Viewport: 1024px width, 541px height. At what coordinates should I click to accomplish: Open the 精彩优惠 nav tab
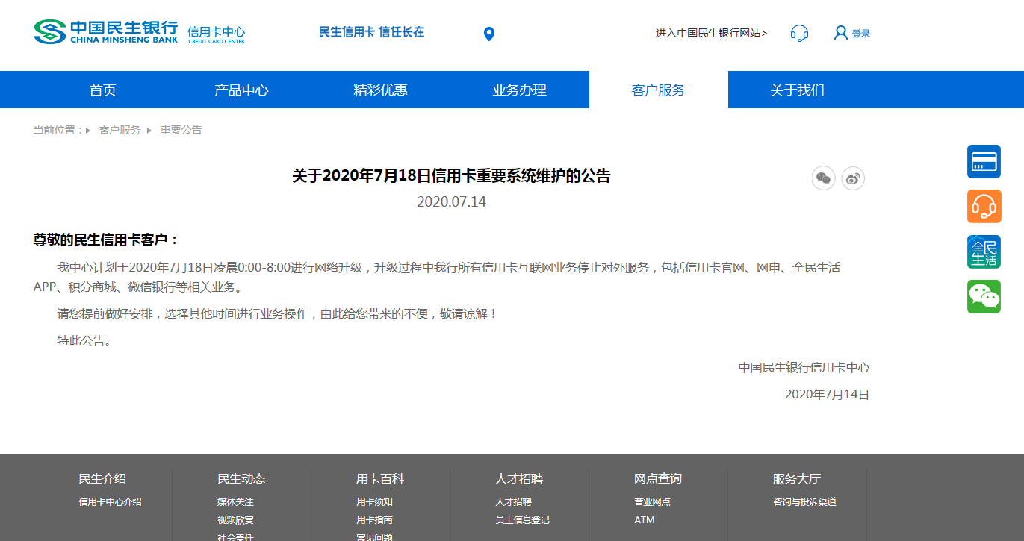point(380,90)
